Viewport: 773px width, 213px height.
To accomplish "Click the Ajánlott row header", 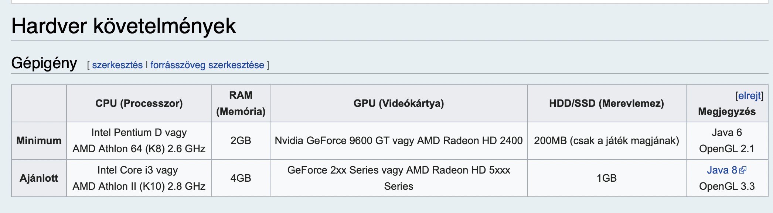I will tap(39, 178).
